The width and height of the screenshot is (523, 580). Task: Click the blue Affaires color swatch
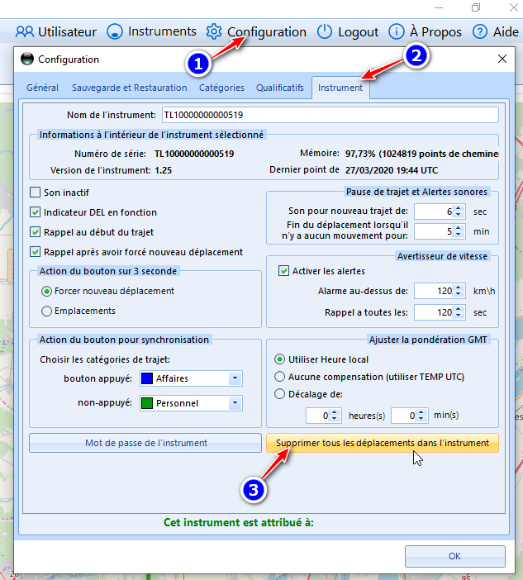click(x=147, y=378)
